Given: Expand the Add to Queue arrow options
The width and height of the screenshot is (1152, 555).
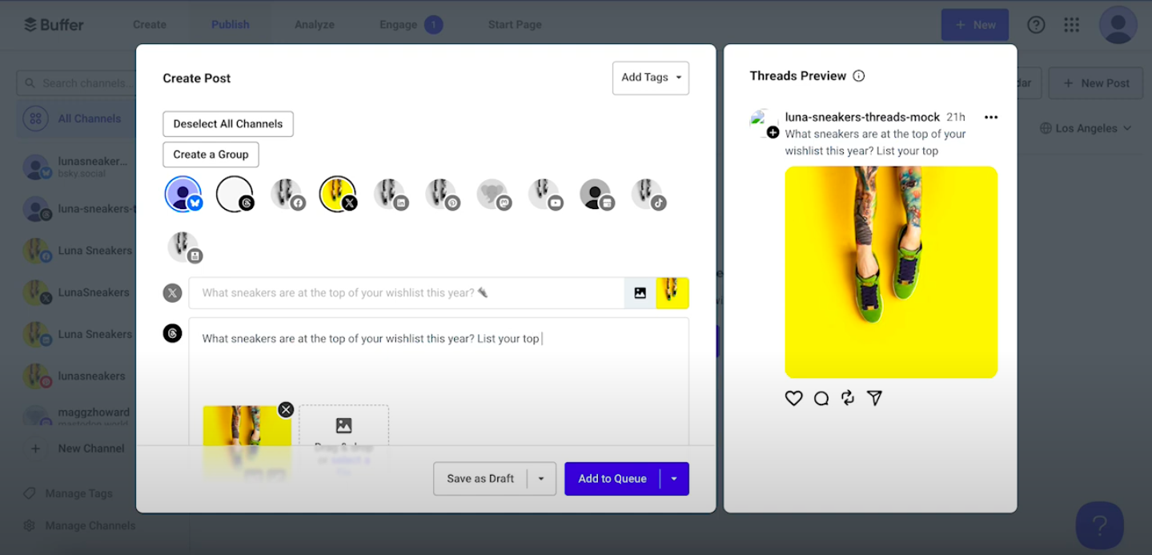Looking at the screenshot, I should [674, 479].
